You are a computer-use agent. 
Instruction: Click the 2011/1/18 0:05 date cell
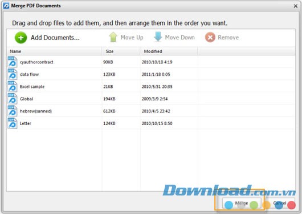pyautogui.click(x=156, y=74)
